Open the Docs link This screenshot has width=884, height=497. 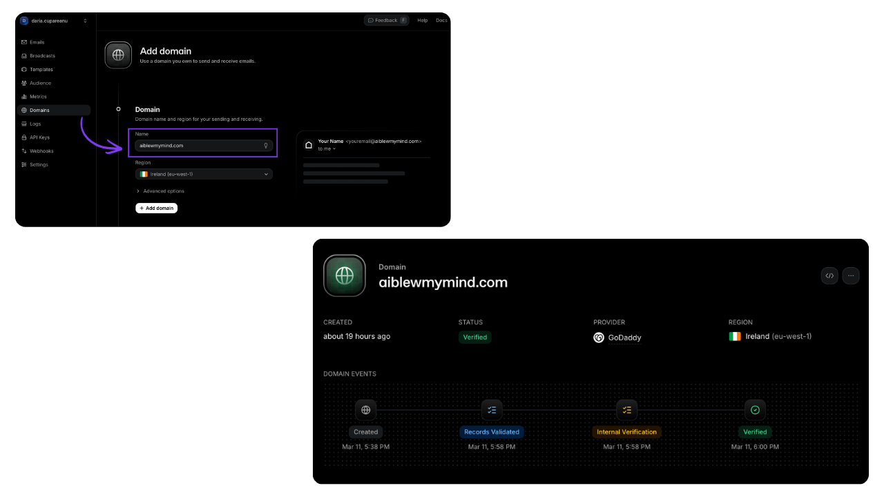click(441, 21)
